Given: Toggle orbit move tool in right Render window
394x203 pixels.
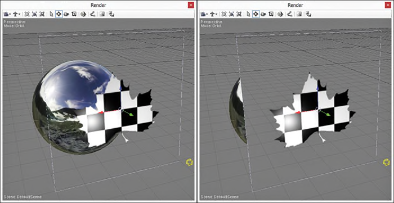Looking at the screenshot, I should pos(256,14).
